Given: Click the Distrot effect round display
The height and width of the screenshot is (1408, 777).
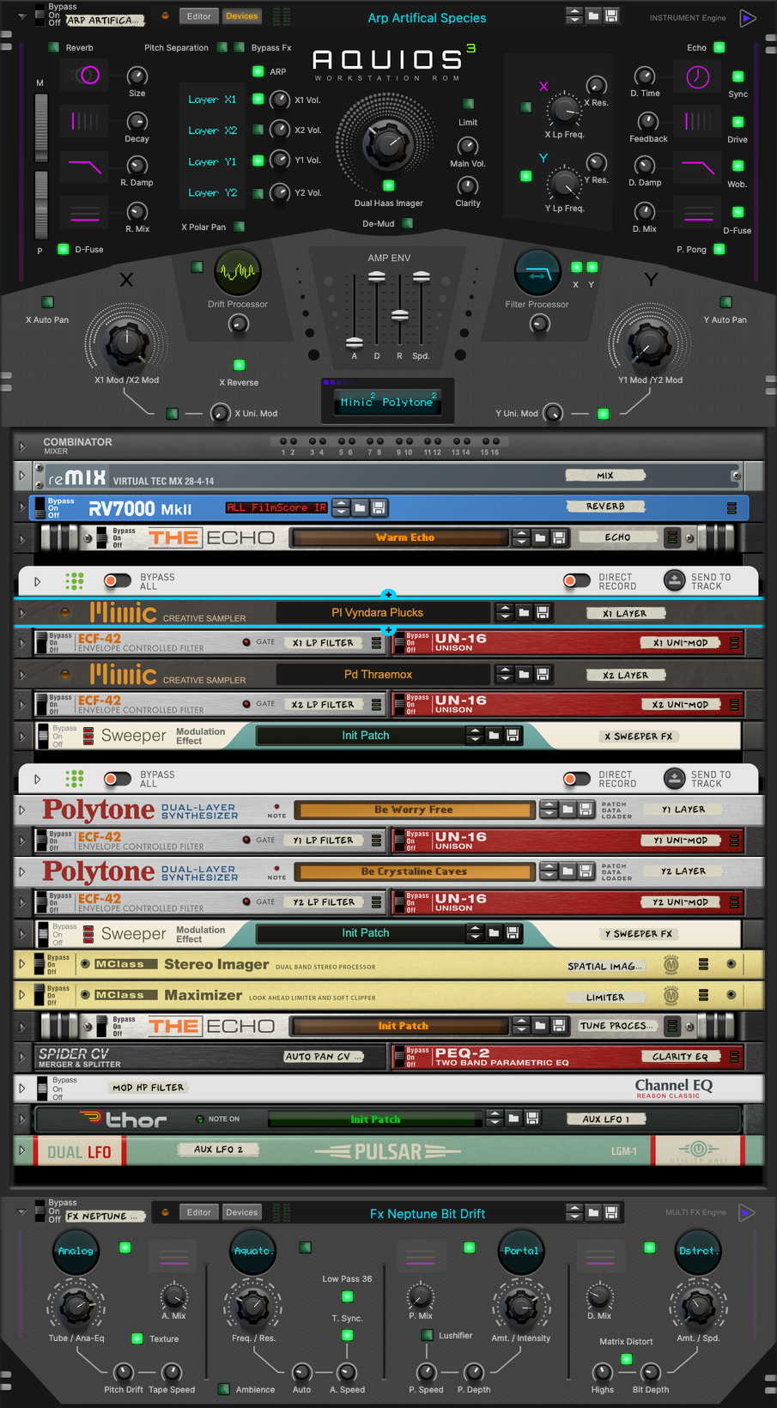Looking at the screenshot, I should (x=698, y=1251).
